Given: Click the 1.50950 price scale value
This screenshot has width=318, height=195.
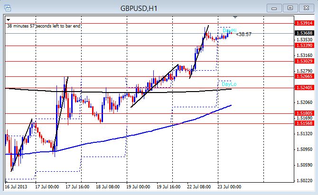Looking at the screenshot, I should tap(304, 149).
